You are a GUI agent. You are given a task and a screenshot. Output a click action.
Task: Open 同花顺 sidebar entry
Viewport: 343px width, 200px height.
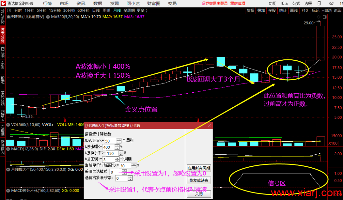pos(3,52)
